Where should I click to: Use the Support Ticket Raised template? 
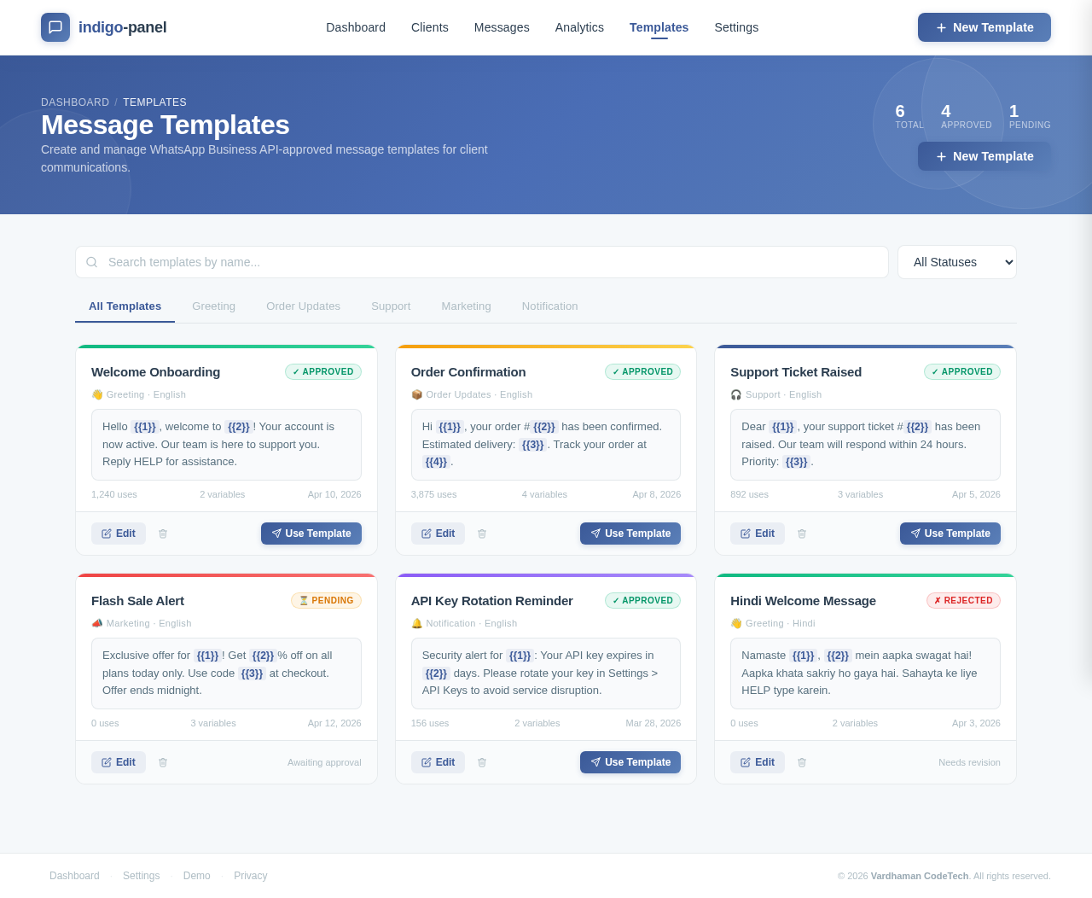950,534
